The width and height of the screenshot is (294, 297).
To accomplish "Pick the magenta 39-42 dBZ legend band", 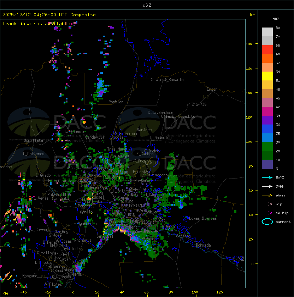I will coord(267,111).
